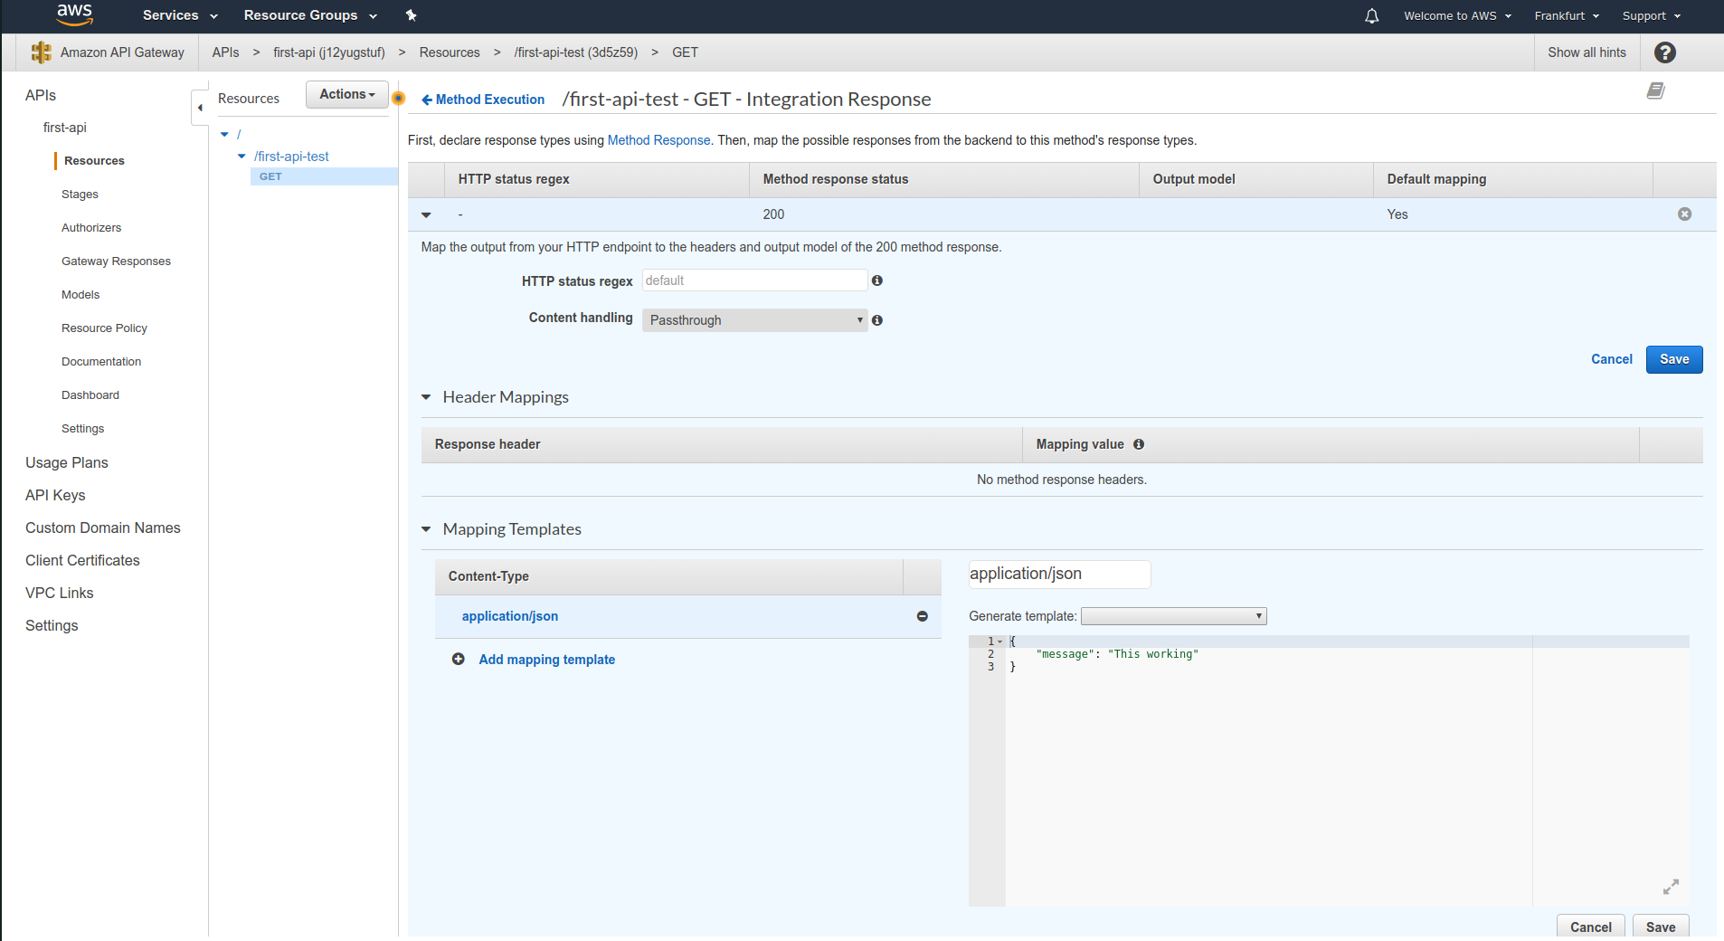Open API Keys in the sidebar
The width and height of the screenshot is (1724, 941).
coord(55,495)
